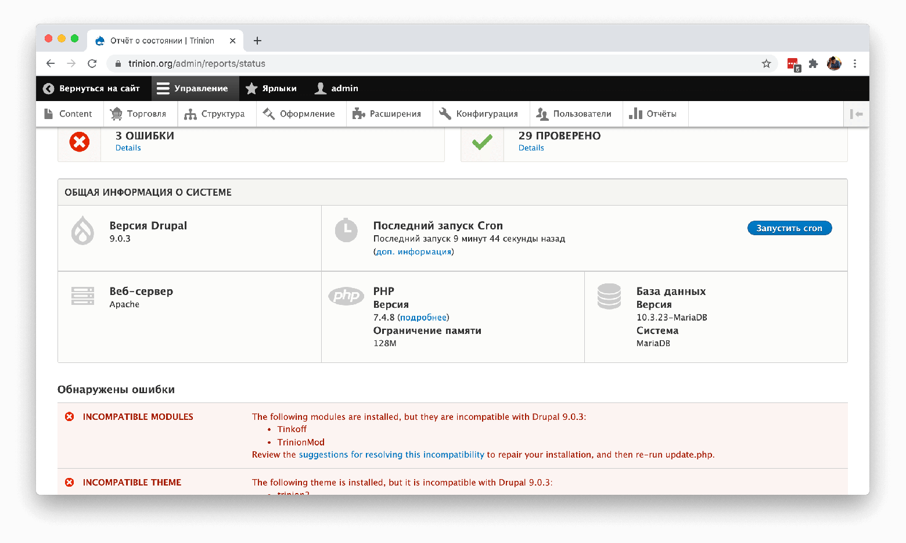Click the Drupal drop version icon
This screenshot has width=906, height=543.
point(82,230)
